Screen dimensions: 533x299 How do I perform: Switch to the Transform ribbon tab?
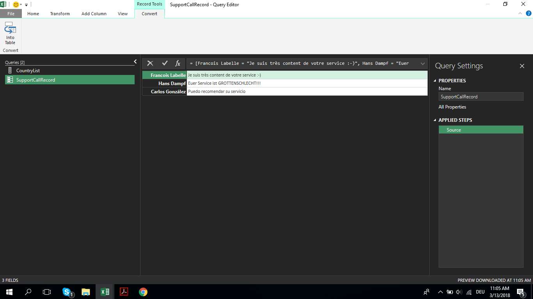[60, 13]
